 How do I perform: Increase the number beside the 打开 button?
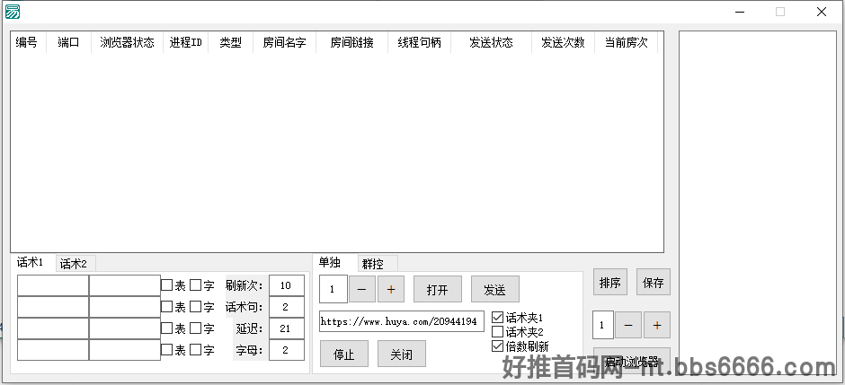pyautogui.click(x=391, y=289)
